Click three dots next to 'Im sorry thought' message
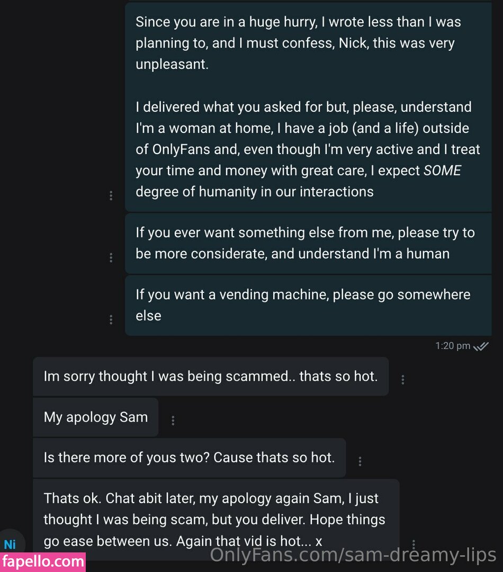The image size is (503, 572). tap(403, 379)
